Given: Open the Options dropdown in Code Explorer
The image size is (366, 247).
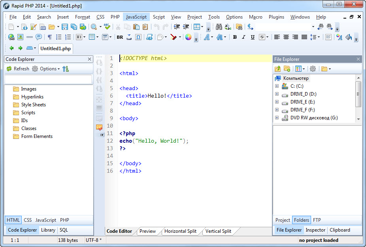Looking at the screenshot, I should click(48, 69).
